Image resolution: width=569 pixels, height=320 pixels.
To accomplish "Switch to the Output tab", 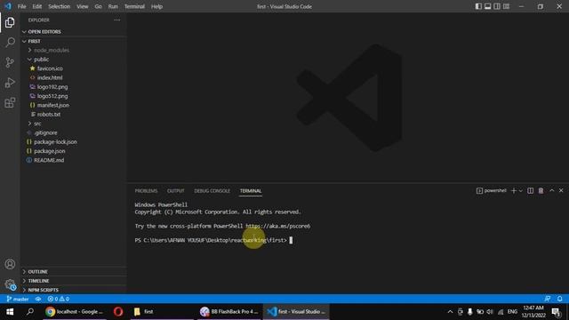I will pos(176,191).
